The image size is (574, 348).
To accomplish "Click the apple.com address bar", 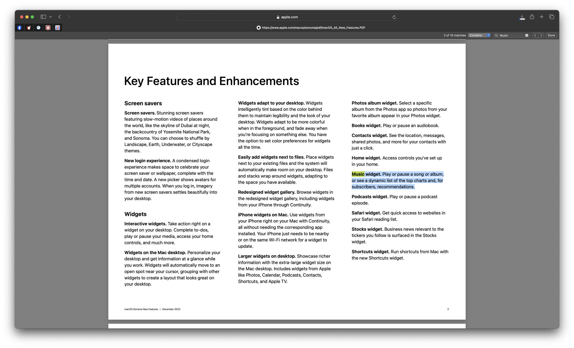I will point(287,17).
